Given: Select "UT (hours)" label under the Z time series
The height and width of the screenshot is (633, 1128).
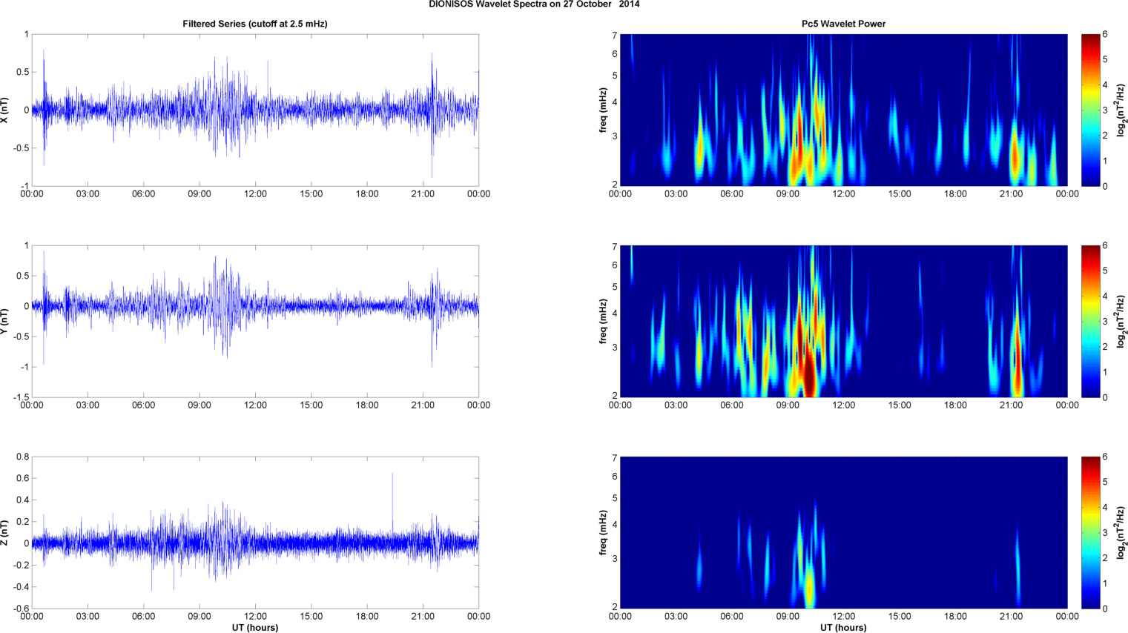Looking at the screenshot, I should tap(255, 627).
